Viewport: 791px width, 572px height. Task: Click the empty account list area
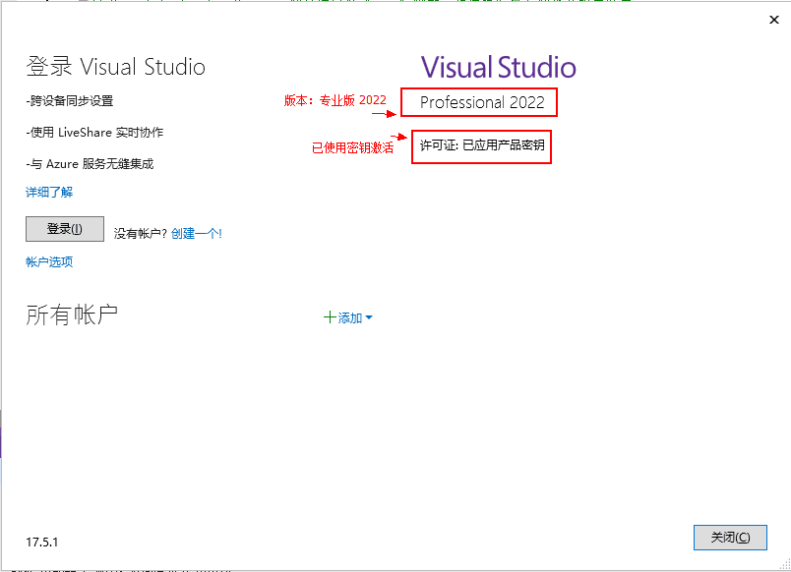point(394,413)
